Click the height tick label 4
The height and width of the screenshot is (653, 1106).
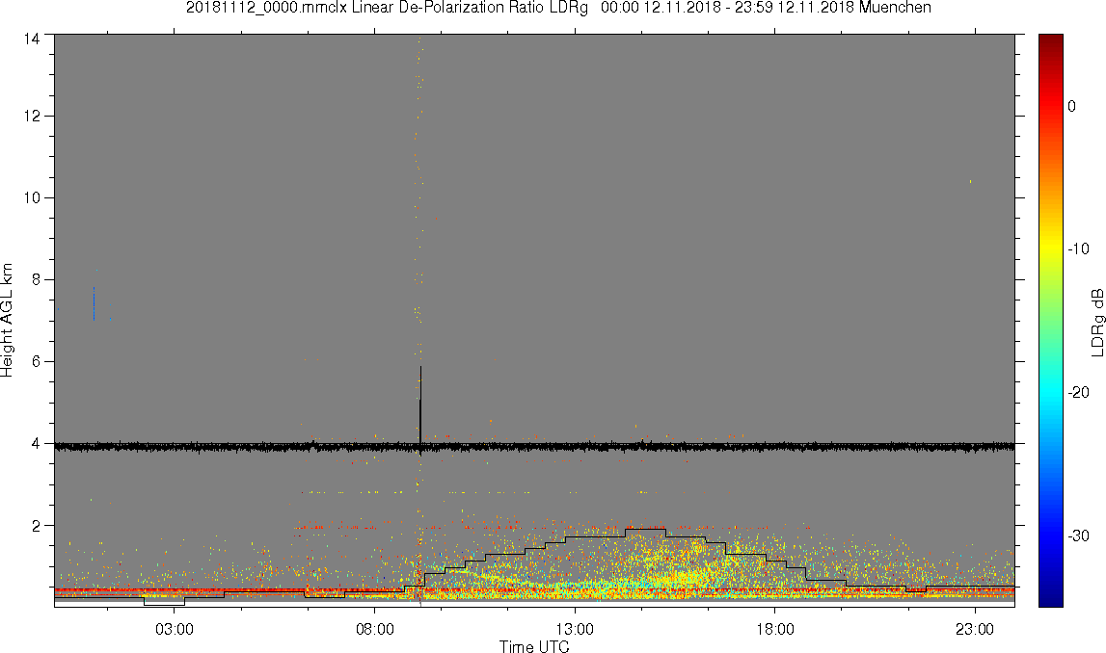pos(36,444)
